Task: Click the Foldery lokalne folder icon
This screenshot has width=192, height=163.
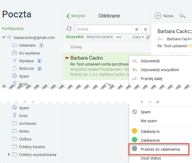Action: coord(15,147)
